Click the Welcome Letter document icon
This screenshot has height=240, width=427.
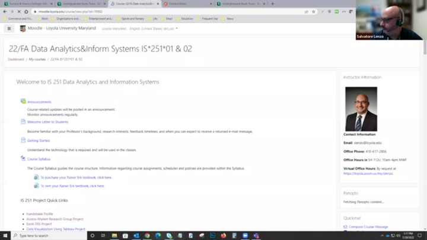point(23,121)
